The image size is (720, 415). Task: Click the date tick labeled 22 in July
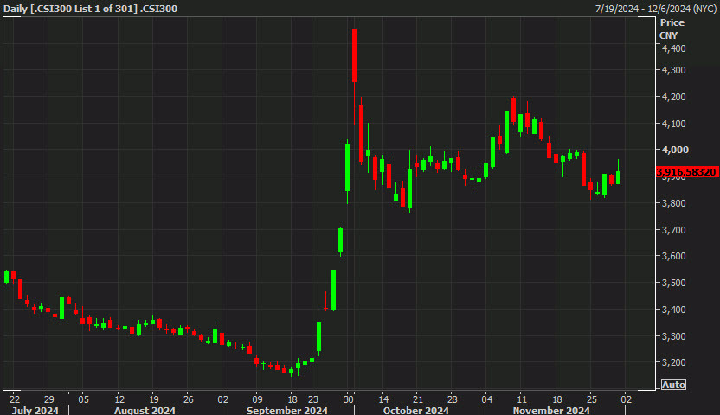pos(14,399)
